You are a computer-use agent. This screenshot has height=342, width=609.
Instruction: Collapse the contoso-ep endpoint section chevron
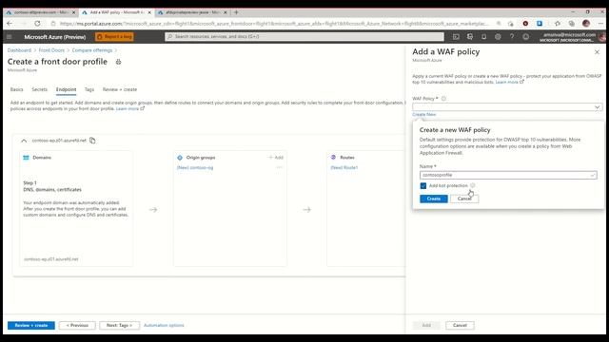(x=24, y=141)
